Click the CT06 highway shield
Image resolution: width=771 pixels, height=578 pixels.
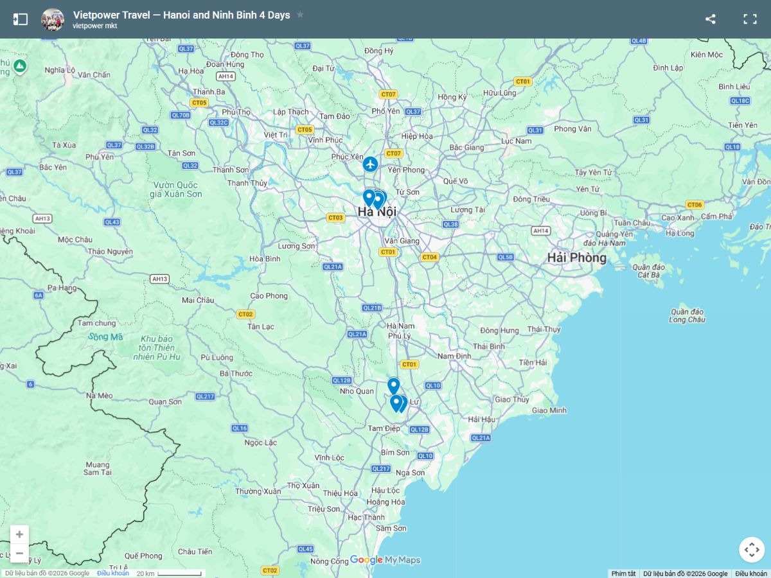pyautogui.click(x=695, y=205)
